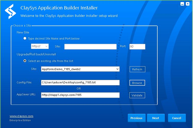This screenshot has width=193, height=128.
Task: Click the 'Upgrade/Roll back/Uninstall' heading
Action: [x=36, y=54]
